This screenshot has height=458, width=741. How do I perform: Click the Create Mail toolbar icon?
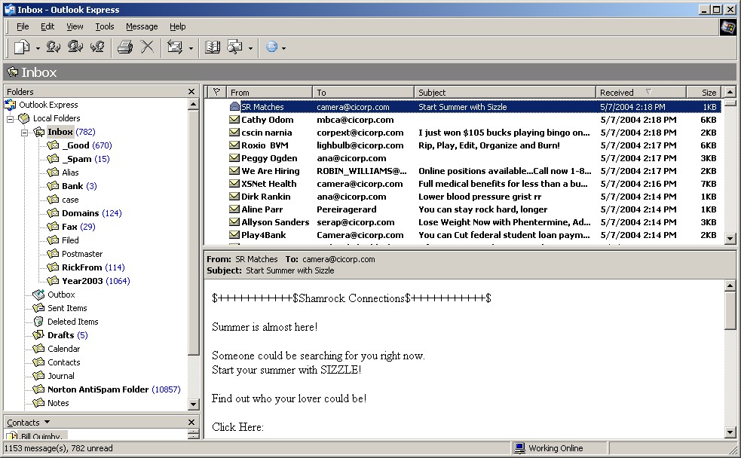[x=22, y=47]
